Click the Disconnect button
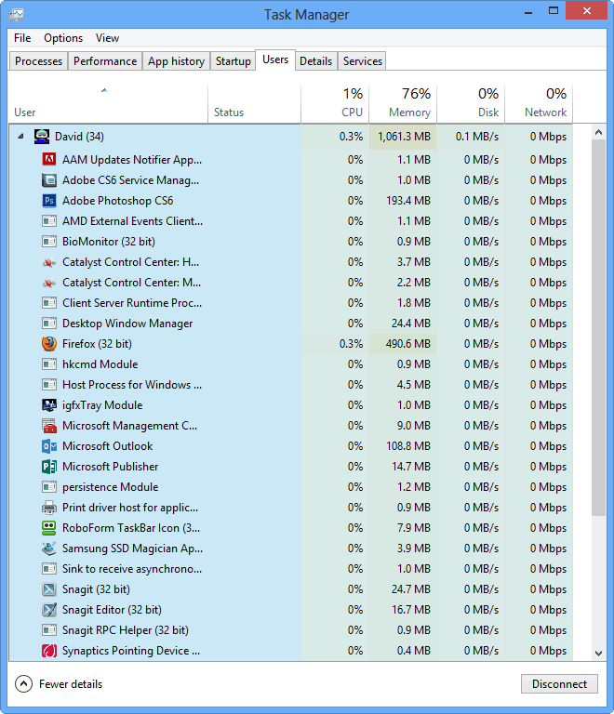 559,684
